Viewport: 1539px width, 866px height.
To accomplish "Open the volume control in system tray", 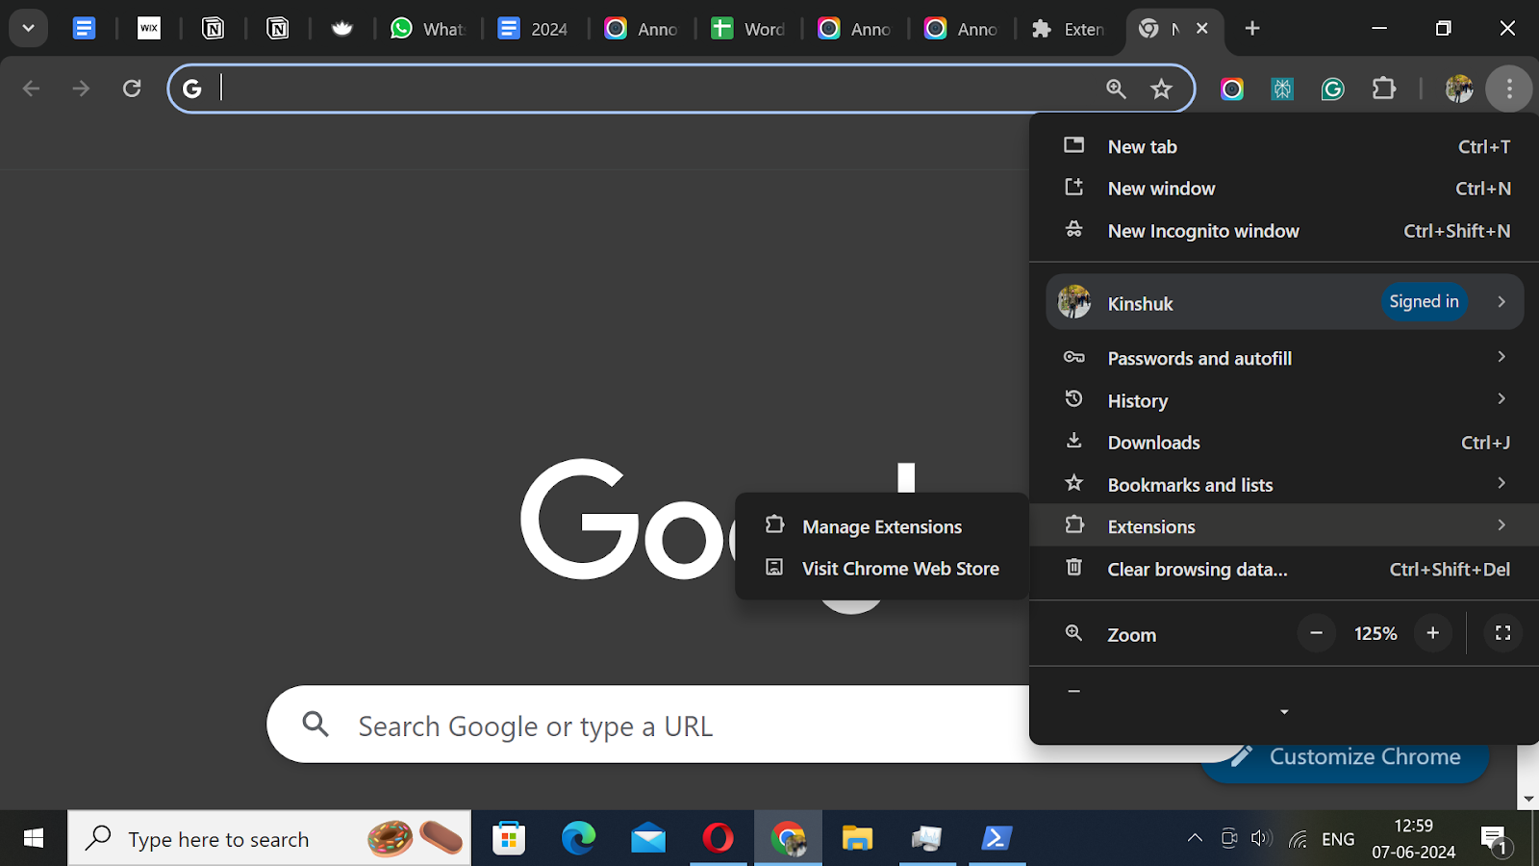I will coord(1261,839).
